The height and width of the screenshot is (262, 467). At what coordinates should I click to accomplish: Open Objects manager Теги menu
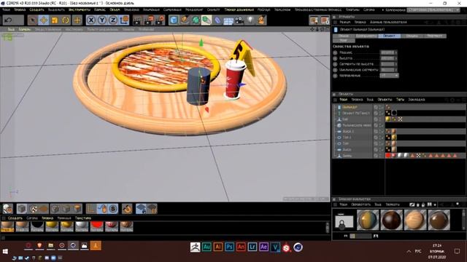[x=400, y=100]
